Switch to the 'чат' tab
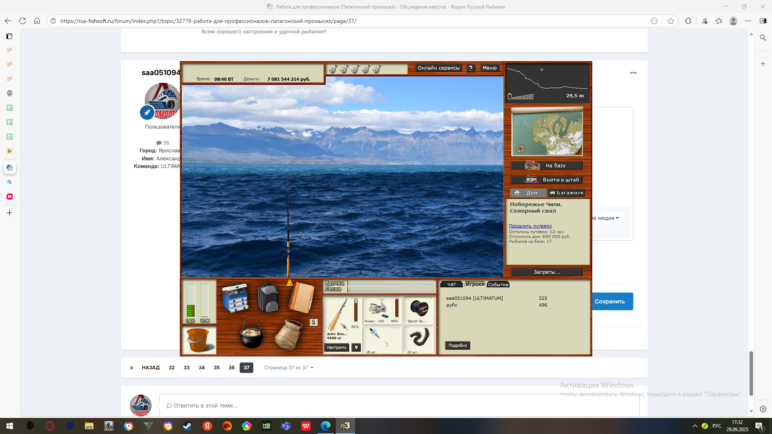 click(452, 284)
